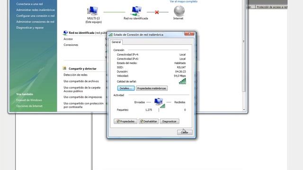Open Opciones de Internet link
This screenshot has width=303, height=170.
pos(29,106)
